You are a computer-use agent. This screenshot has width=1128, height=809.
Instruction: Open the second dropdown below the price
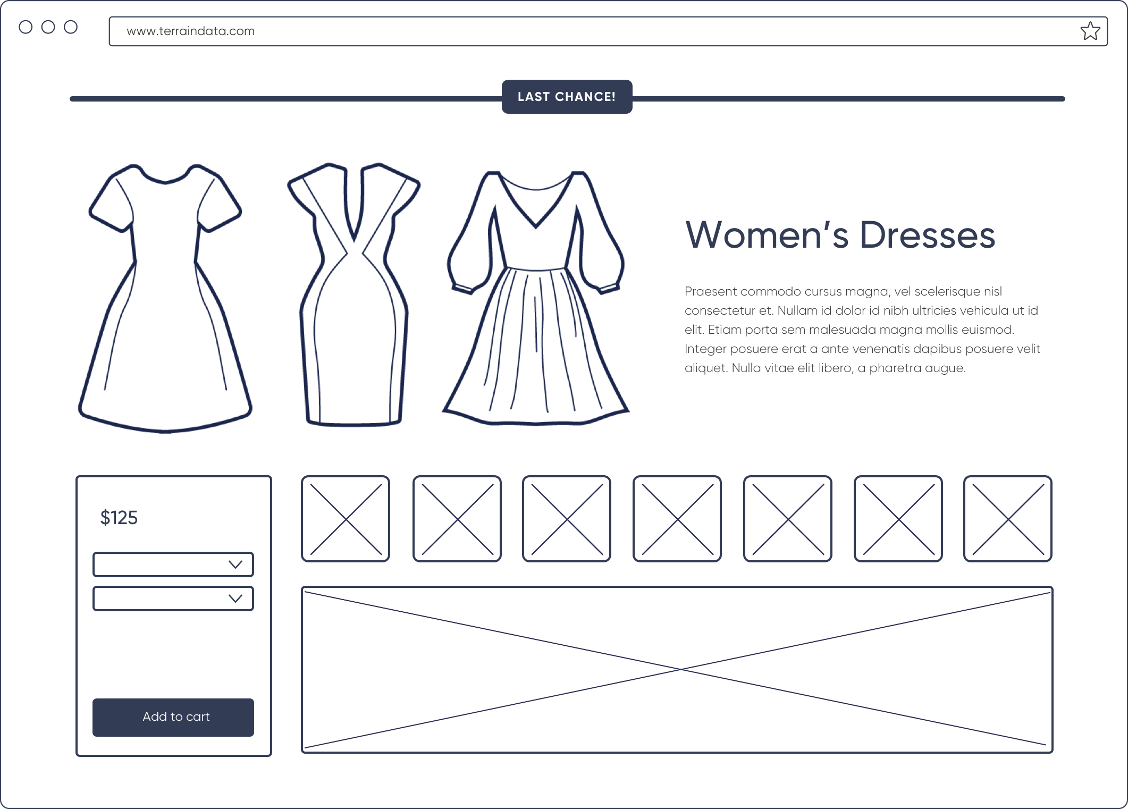173,599
